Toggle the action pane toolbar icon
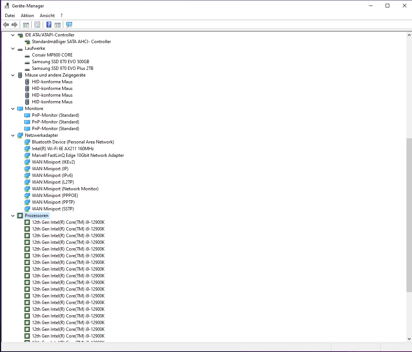The image size is (412, 352). tap(58, 25)
